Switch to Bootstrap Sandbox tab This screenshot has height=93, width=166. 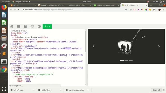[77, 5]
